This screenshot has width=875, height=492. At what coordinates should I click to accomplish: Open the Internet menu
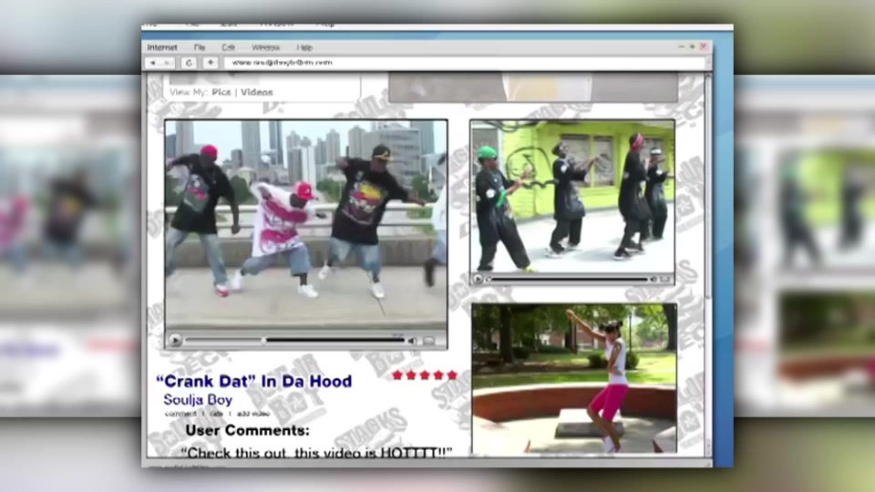(x=162, y=47)
